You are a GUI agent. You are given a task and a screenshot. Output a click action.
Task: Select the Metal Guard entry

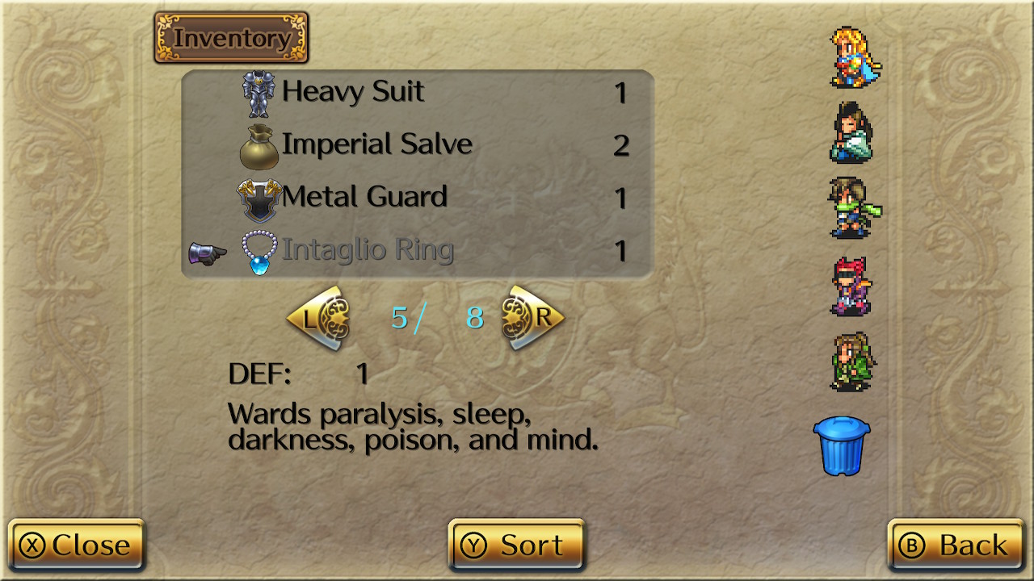click(418, 199)
